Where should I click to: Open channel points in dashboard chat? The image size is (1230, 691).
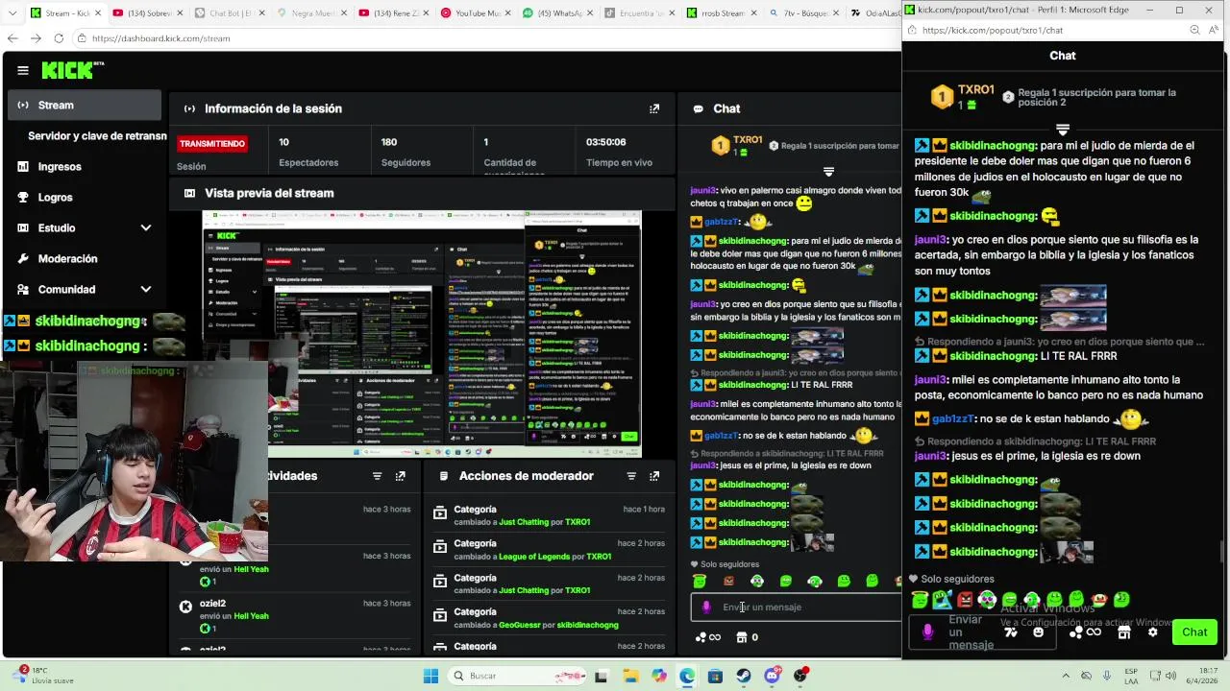[708, 637]
